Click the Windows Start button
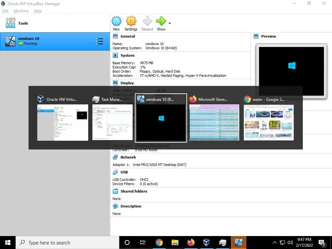 pos(8,243)
